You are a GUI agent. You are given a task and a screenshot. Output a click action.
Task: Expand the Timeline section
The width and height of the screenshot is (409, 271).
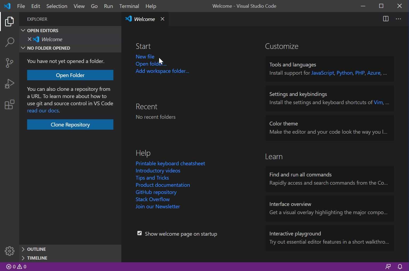pyautogui.click(x=70, y=258)
